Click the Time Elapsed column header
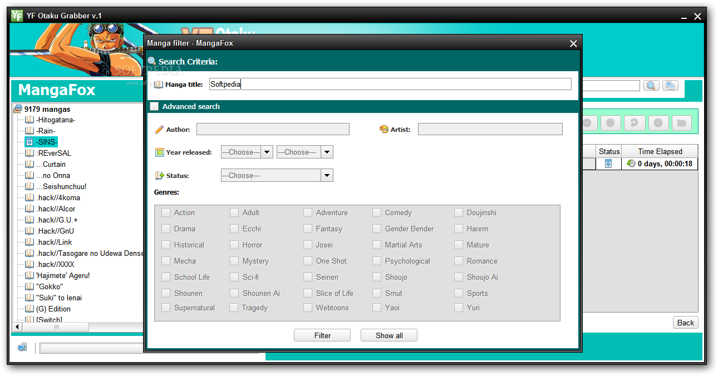The width and height of the screenshot is (718, 376). (x=660, y=151)
